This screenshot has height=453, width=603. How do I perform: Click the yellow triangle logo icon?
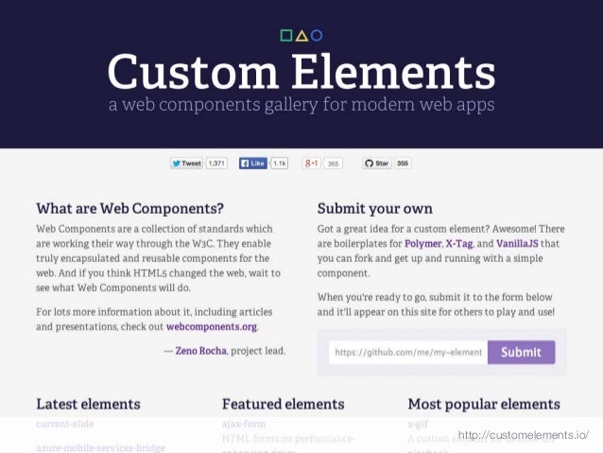pos(301,36)
